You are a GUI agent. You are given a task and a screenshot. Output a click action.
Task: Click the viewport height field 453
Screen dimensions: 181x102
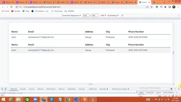(x=95, y=15)
